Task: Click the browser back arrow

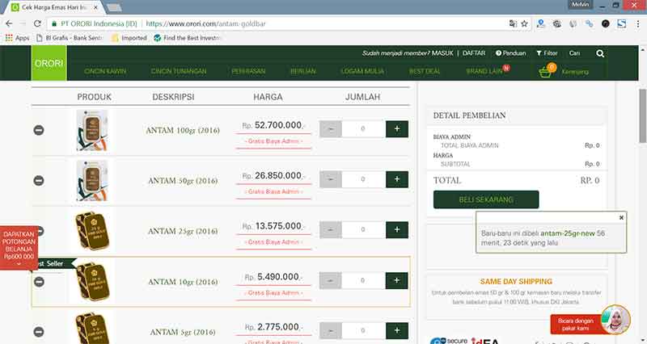Action: pyautogui.click(x=9, y=24)
